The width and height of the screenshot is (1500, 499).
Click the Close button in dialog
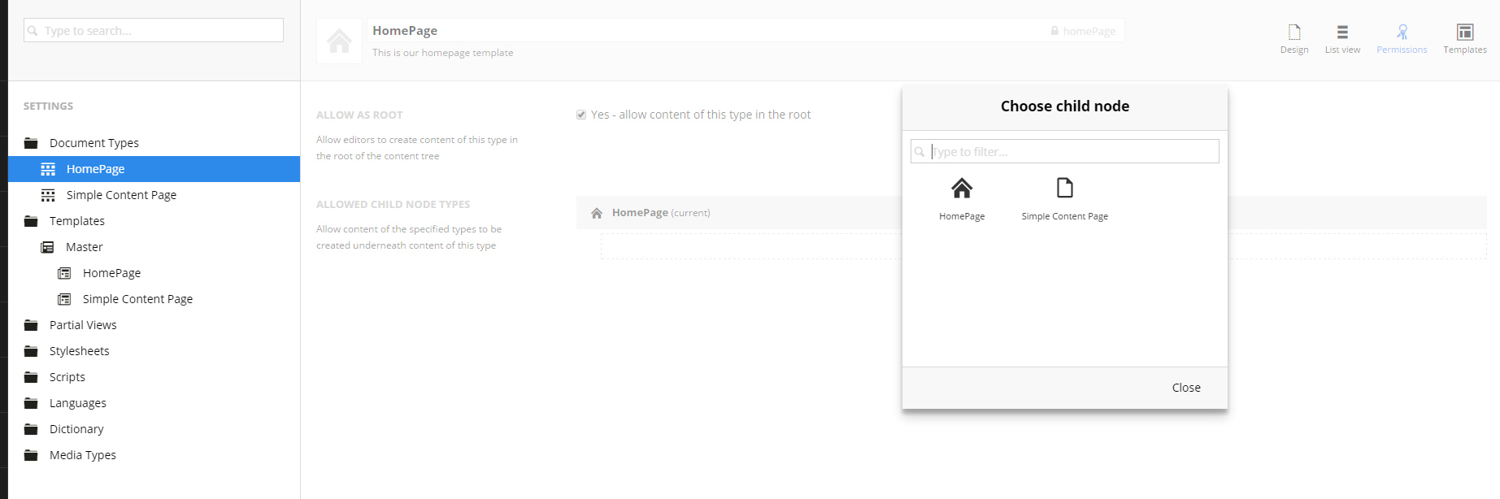click(x=1186, y=388)
